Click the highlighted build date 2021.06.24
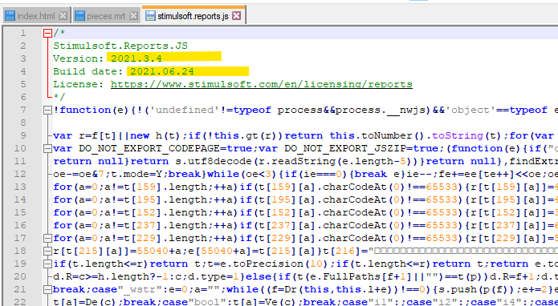 (x=162, y=71)
